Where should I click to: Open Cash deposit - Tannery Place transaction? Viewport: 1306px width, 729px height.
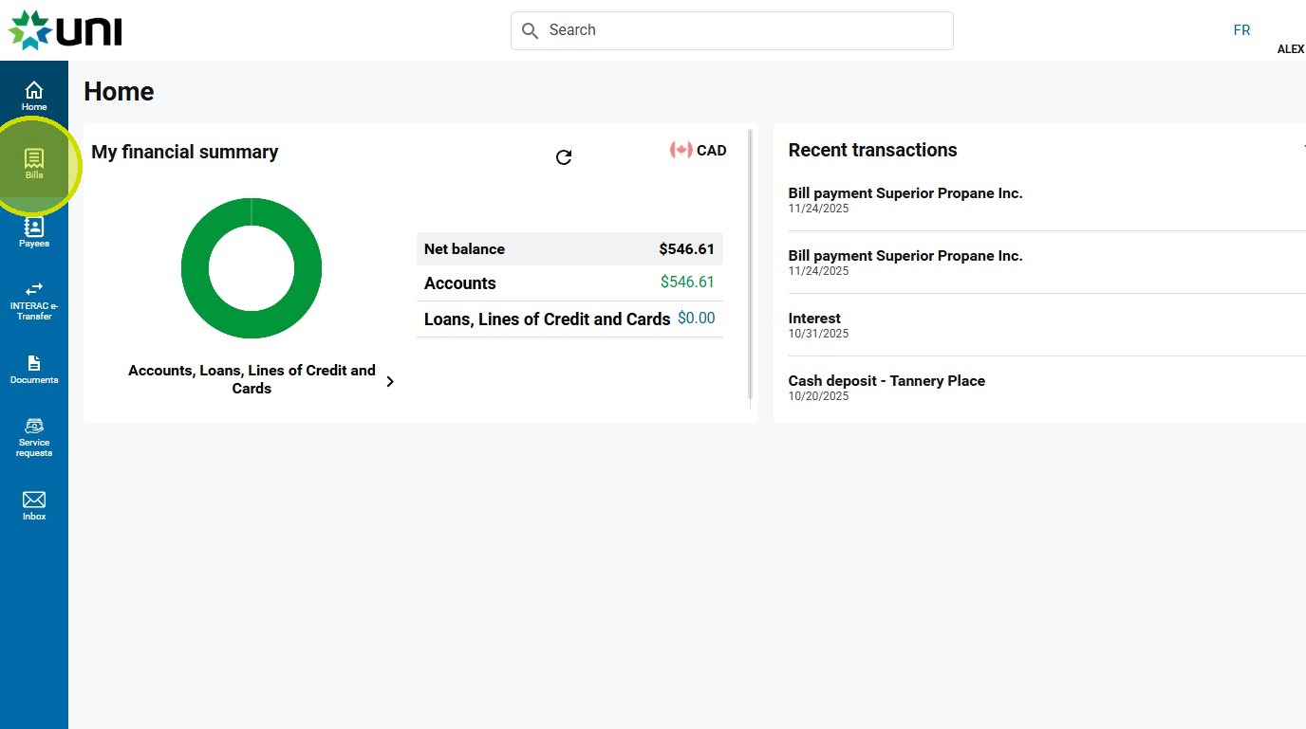coord(886,387)
